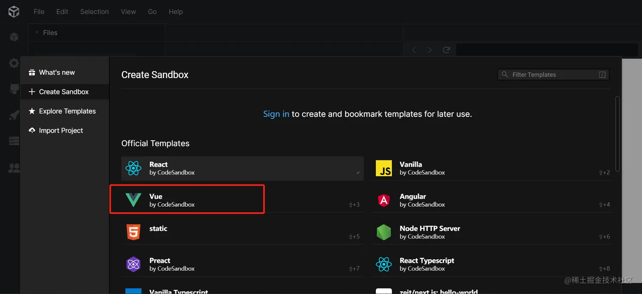
Task: Open the configuration gear sidebar icon
Action: coord(14,63)
